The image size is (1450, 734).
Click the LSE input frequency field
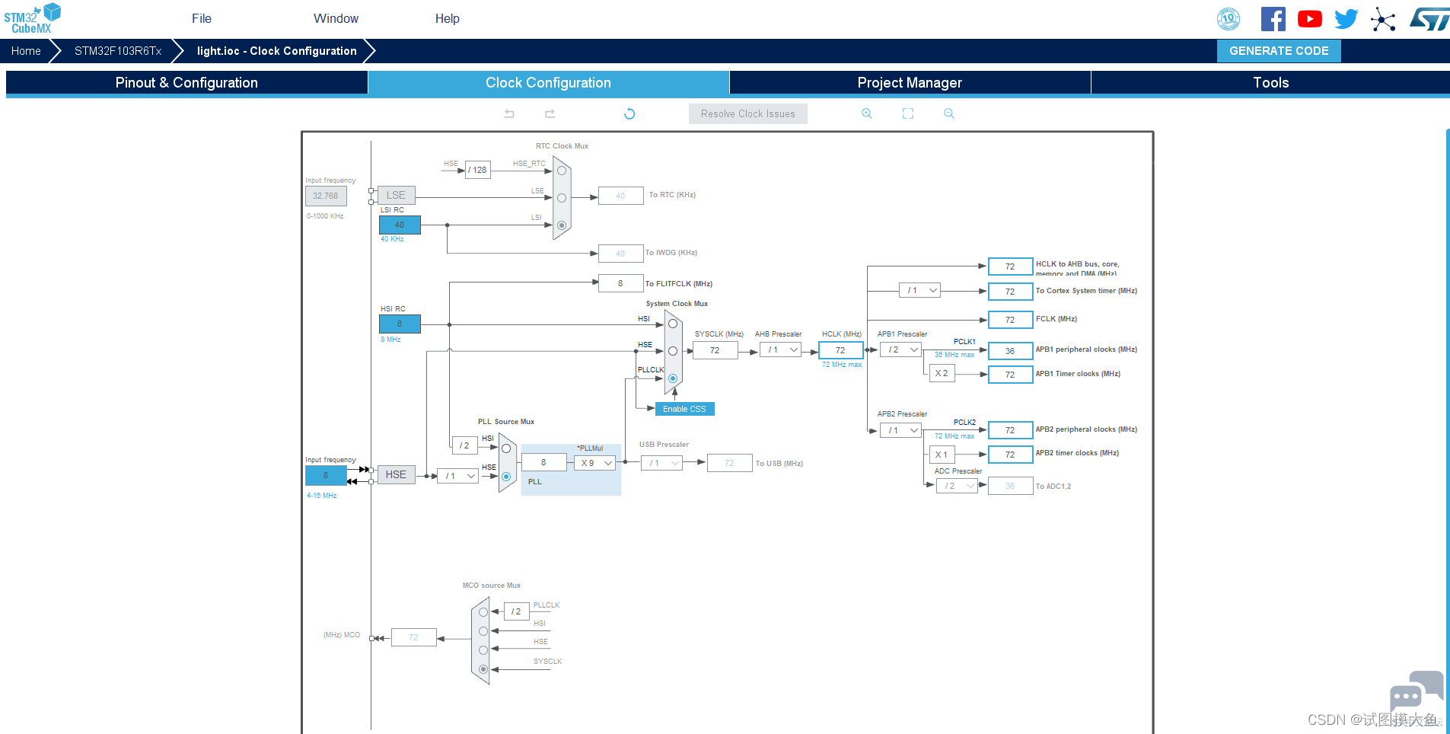[x=326, y=196]
